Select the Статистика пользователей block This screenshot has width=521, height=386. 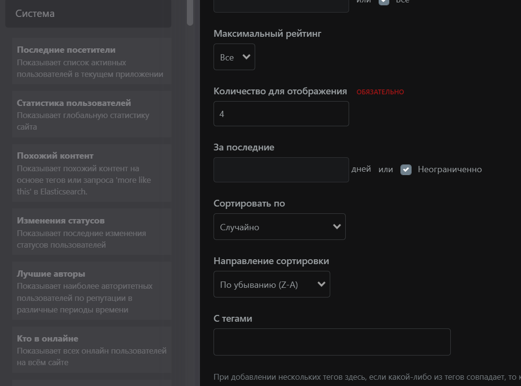[92, 115]
